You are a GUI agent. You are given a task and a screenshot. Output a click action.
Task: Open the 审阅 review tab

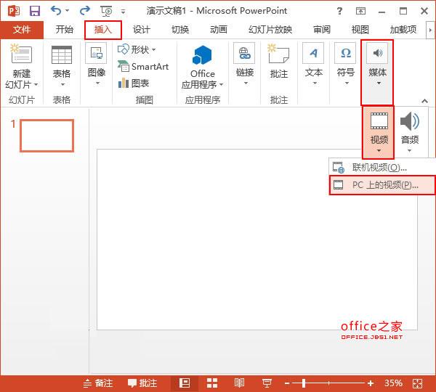(x=322, y=30)
